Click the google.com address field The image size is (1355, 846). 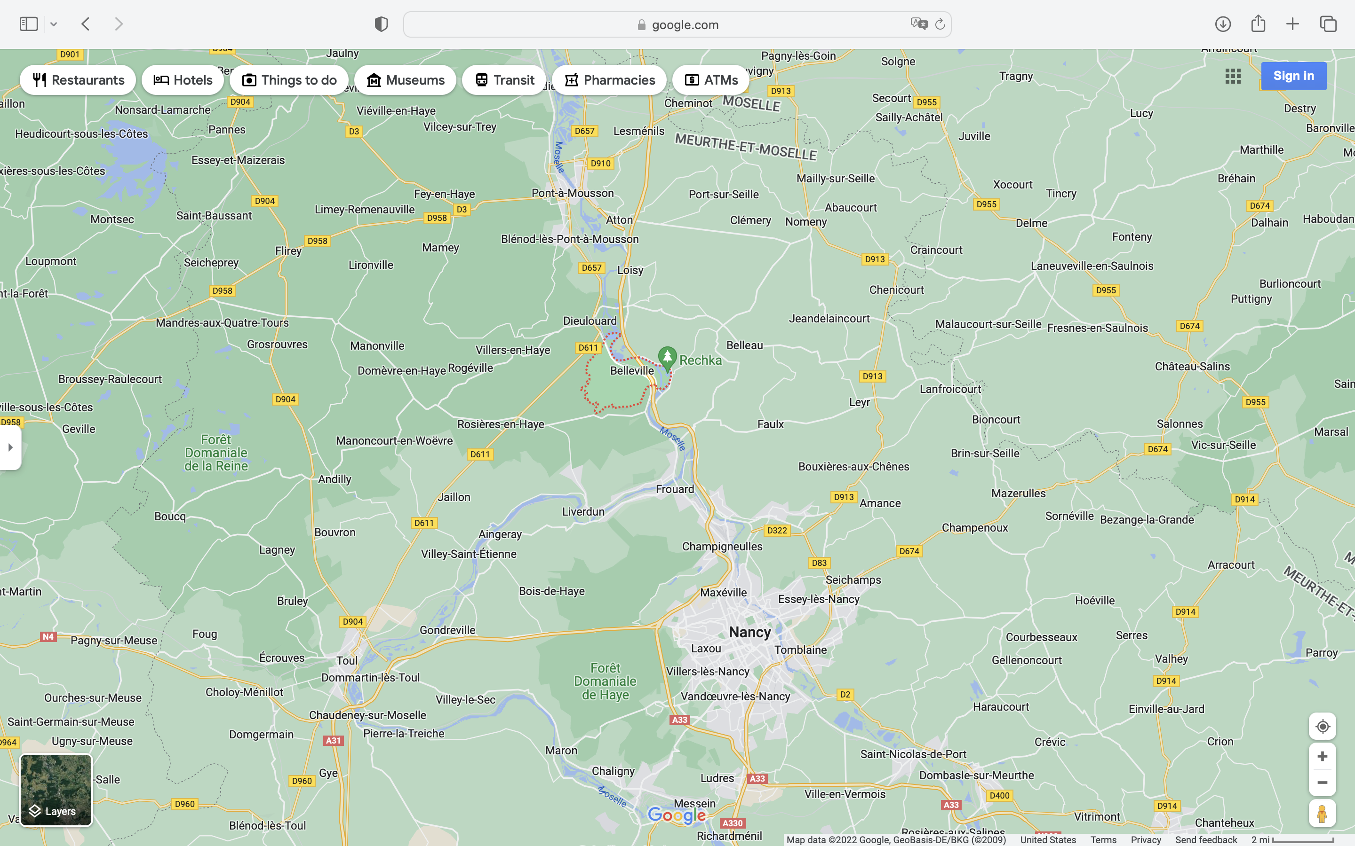click(684, 24)
